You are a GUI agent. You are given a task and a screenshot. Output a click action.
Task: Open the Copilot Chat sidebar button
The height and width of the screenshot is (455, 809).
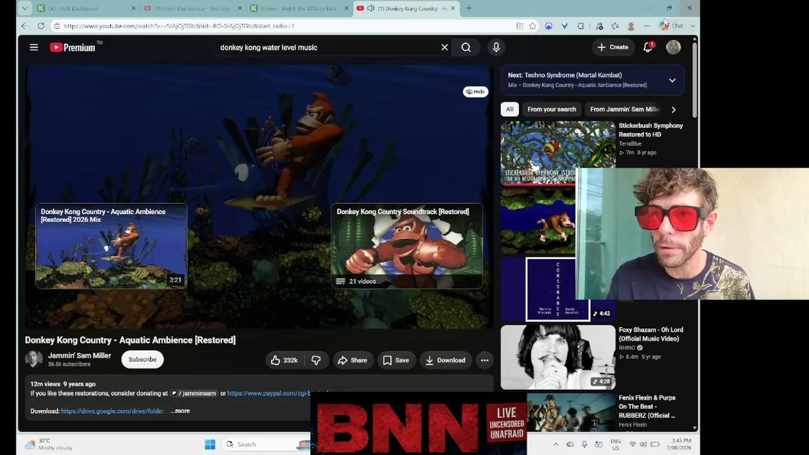pyautogui.click(x=671, y=26)
